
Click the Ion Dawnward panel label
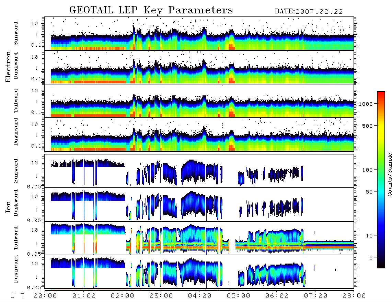(x=16, y=269)
